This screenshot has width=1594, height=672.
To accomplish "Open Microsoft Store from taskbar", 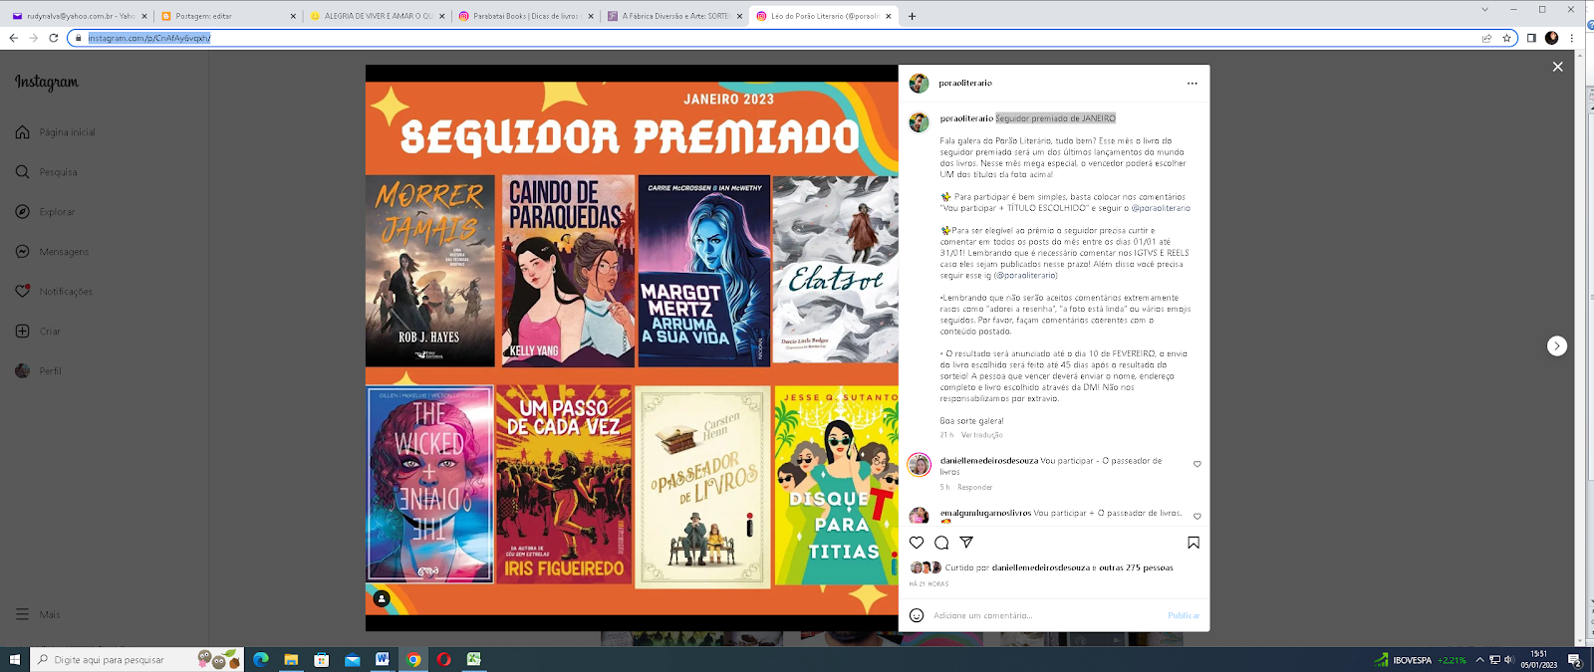I will tap(321, 659).
